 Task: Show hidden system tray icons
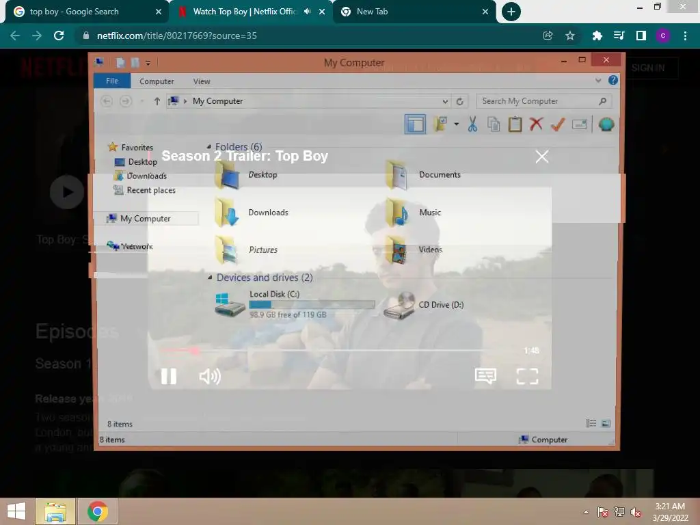pyautogui.click(x=586, y=512)
